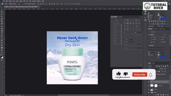
Task: Click the flip horizontal icon in Transform
Action: pos(162,42)
